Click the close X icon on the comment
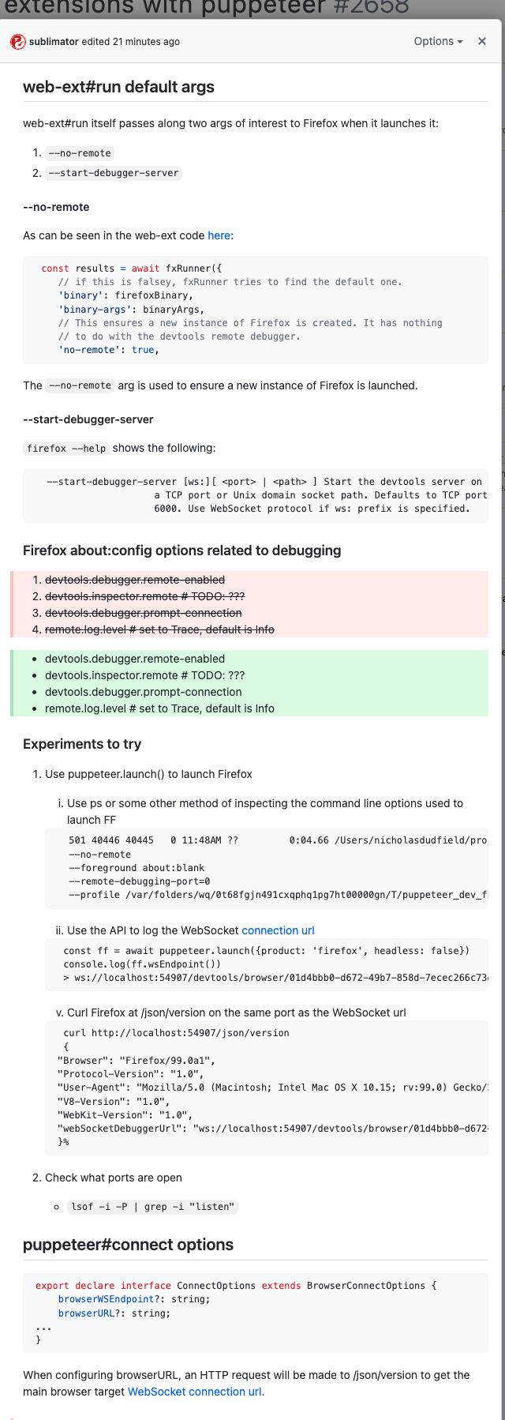The height and width of the screenshot is (1420, 505). pyautogui.click(x=482, y=41)
